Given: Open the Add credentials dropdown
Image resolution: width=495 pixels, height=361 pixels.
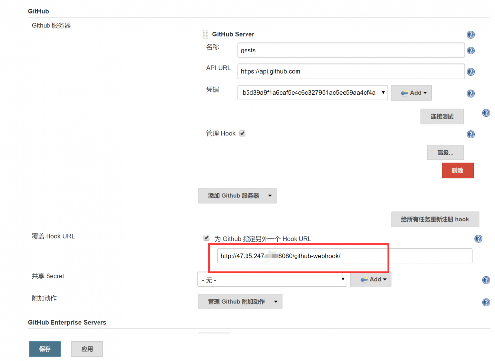Looking at the screenshot, I should 411,93.
